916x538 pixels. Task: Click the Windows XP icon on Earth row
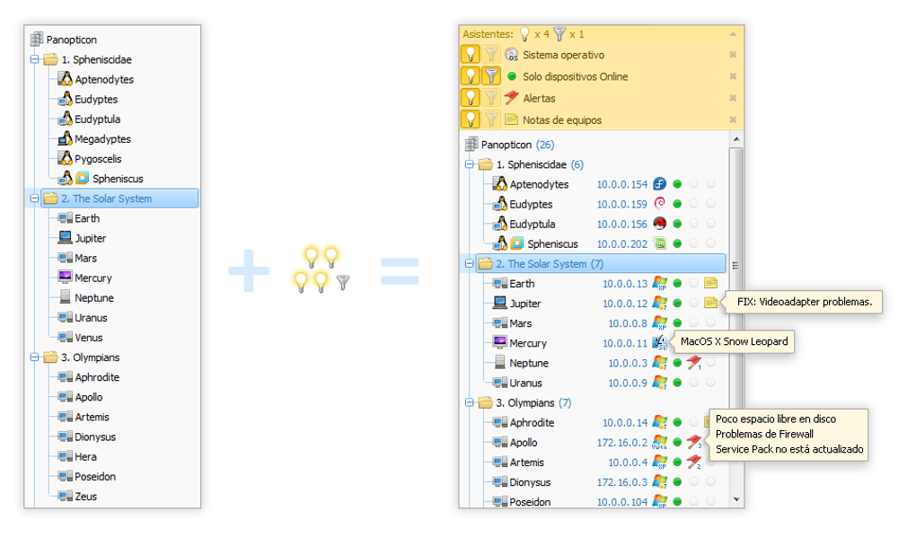pos(659,283)
